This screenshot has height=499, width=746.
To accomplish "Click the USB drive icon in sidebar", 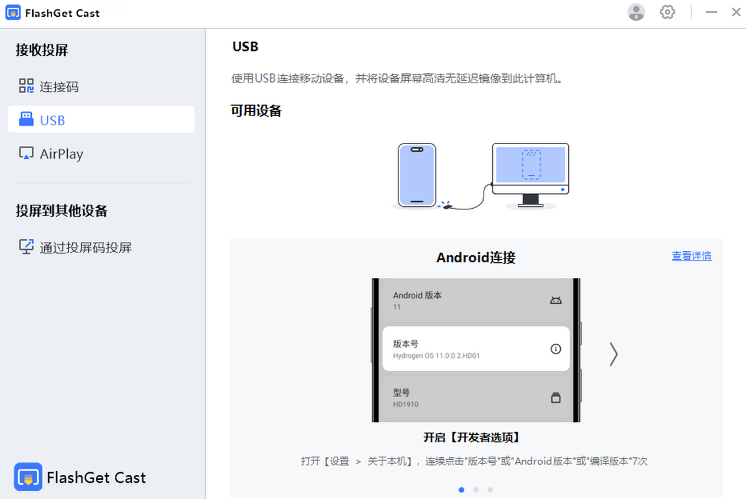I will 26,119.
